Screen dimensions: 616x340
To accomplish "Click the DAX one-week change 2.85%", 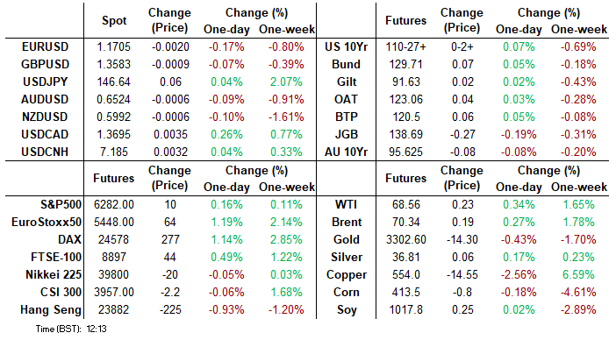I will click(x=286, y=239).
